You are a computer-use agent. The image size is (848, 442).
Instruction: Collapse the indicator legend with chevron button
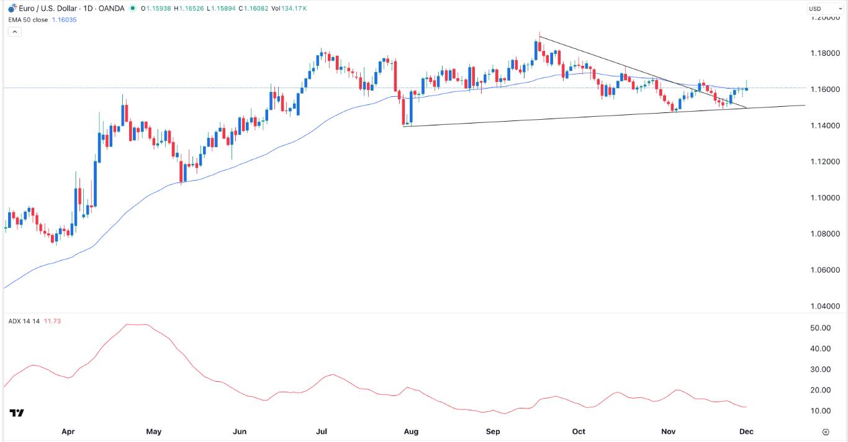tap(13, 32)
